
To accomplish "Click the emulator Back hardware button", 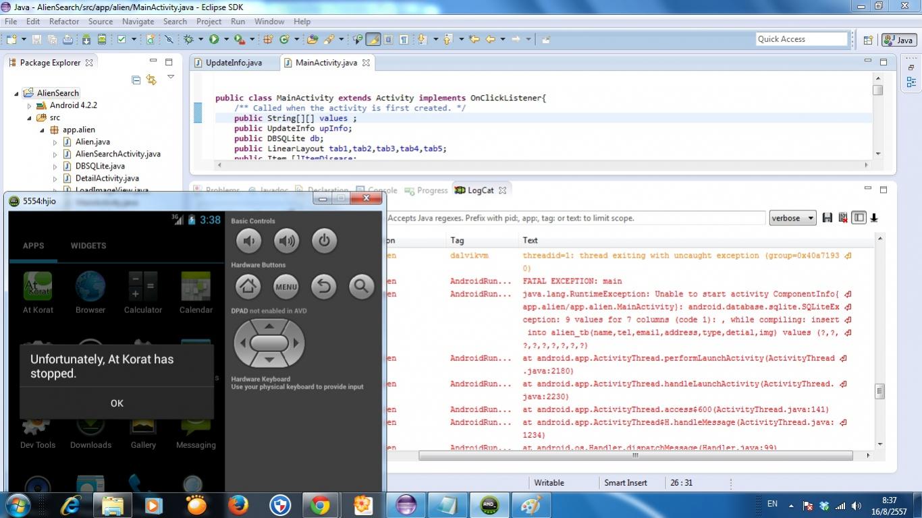I will coord(324,287).
